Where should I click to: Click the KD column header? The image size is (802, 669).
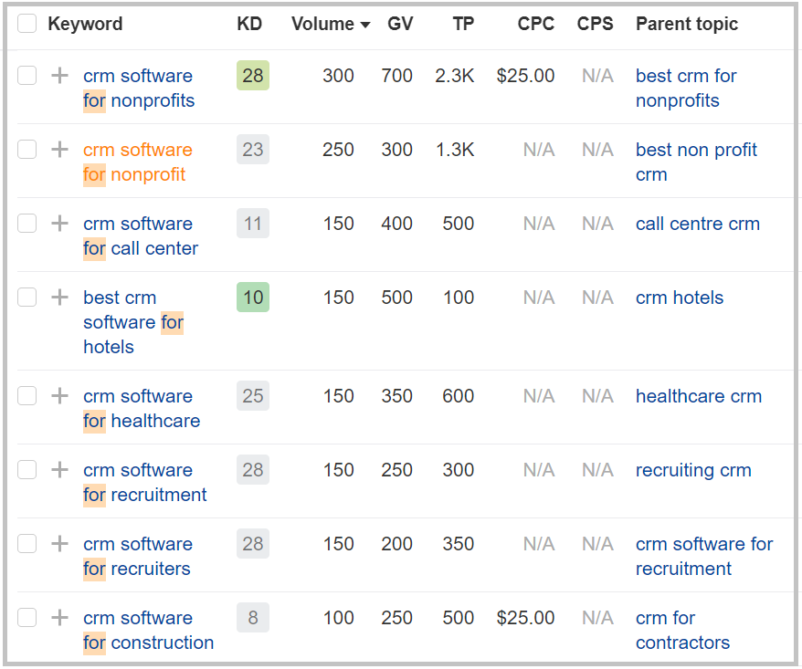[x=248, y=24]
